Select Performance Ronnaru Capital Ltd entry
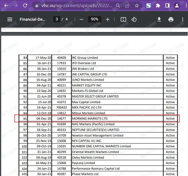Viewport: 188px width, 176px height. point(96,169)
